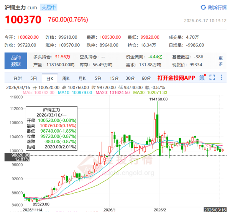This screenshot has height=212, width=230.
Task: Click 需求 value 131.88万吨
Action: (x=150, y=65)
